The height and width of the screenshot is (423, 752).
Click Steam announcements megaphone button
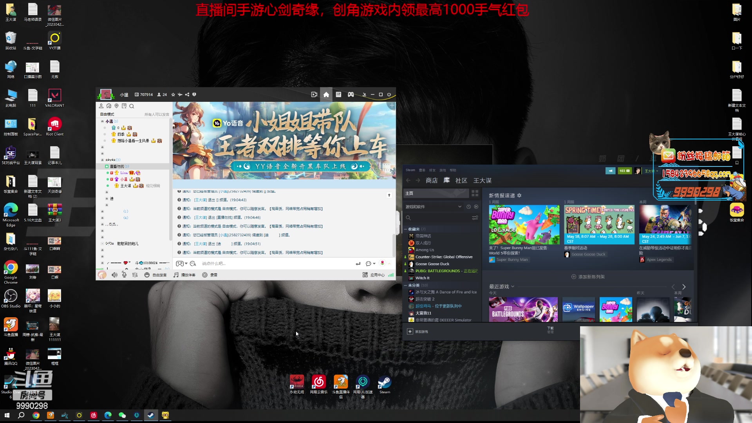click(611, 171)
